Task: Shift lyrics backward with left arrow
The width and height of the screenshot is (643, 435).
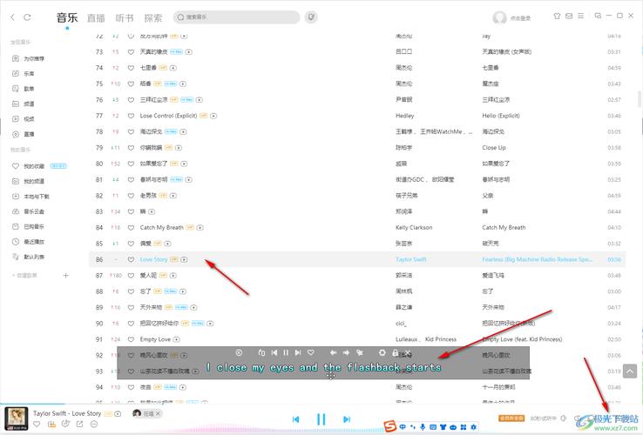Action: click(334, 352)
